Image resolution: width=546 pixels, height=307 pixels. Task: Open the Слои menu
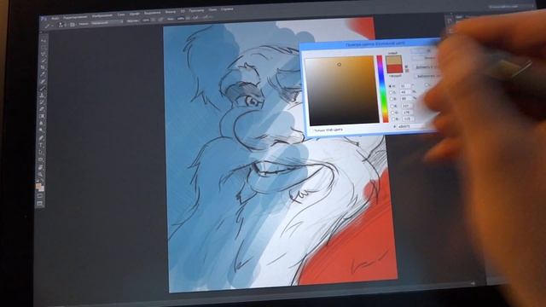[x=121, y=14]
